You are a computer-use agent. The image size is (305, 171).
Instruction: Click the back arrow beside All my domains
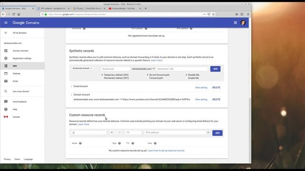[x=6, y=33]
